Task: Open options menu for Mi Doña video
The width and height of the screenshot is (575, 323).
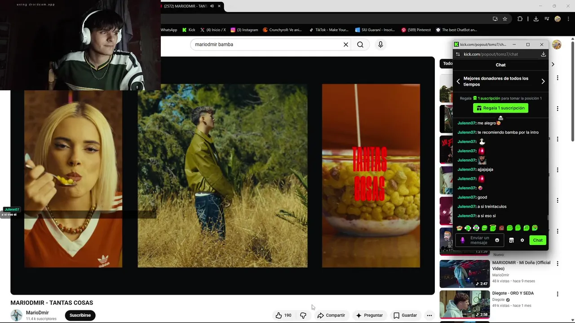Action: [x=557, y=264]
